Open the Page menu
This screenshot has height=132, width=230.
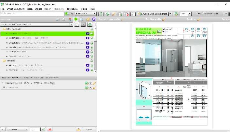[x=30, y=9]
